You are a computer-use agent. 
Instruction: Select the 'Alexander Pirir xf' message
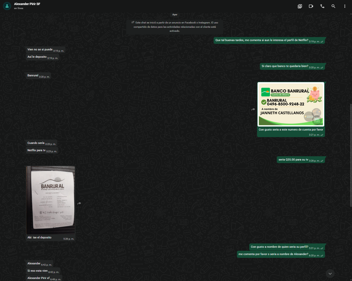[44, 278]
